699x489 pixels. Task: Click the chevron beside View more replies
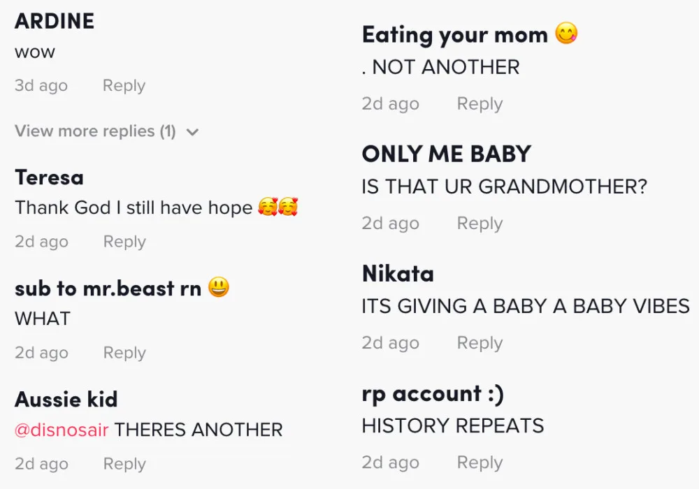tap(193, 132)
